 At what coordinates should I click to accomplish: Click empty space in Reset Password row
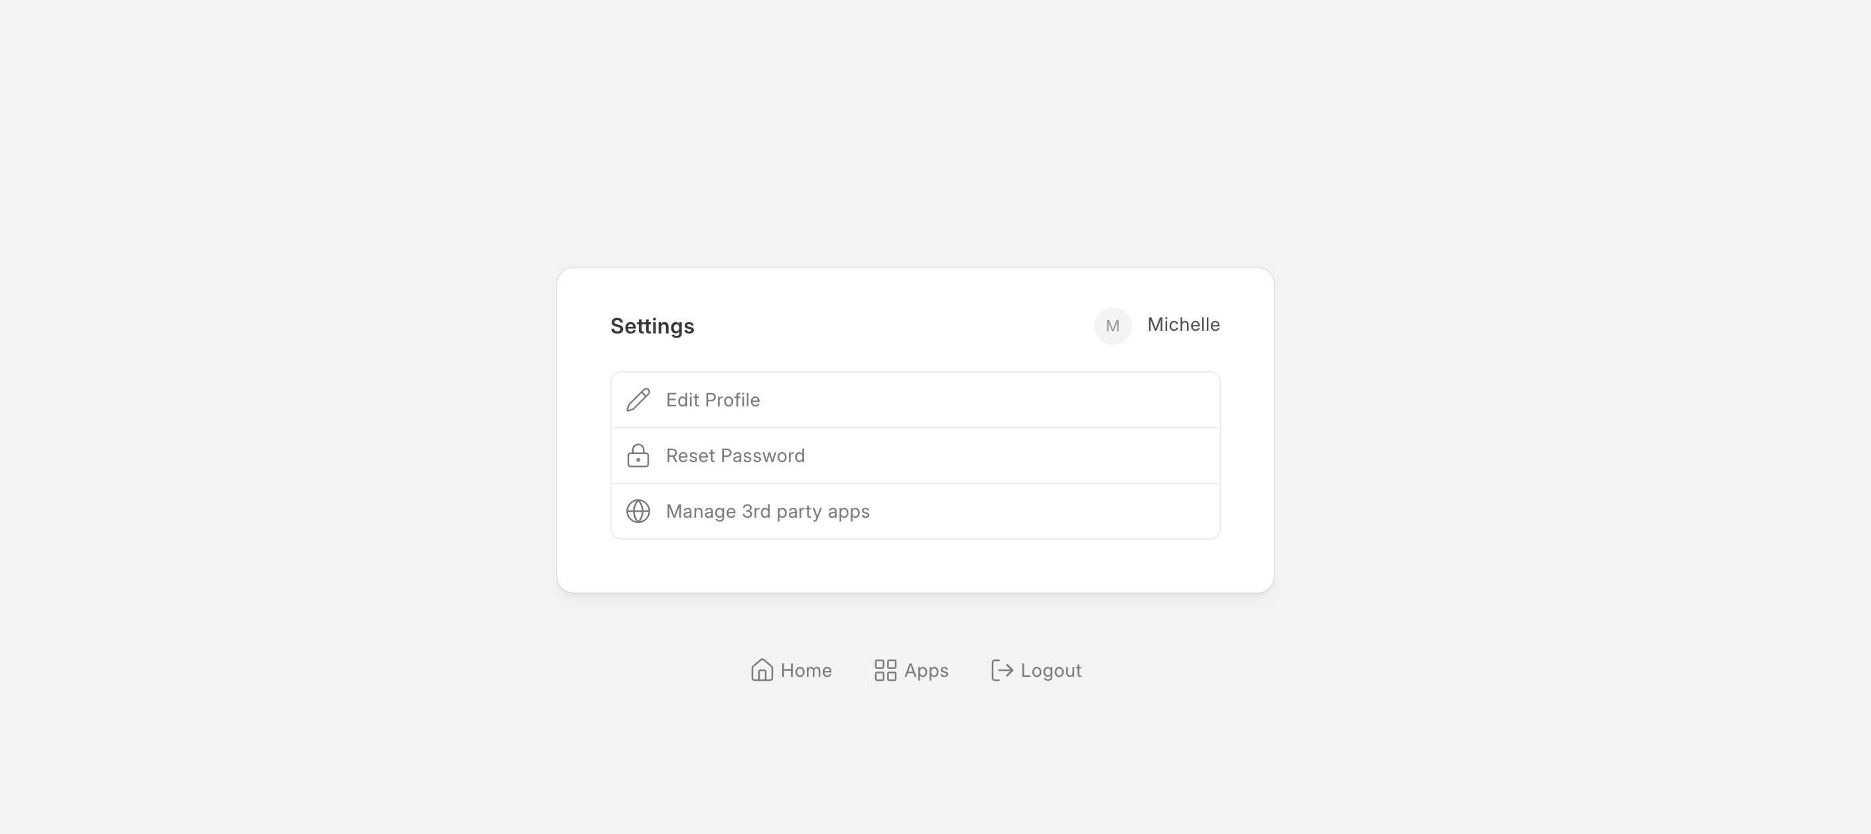click(x=1017, y=456)
